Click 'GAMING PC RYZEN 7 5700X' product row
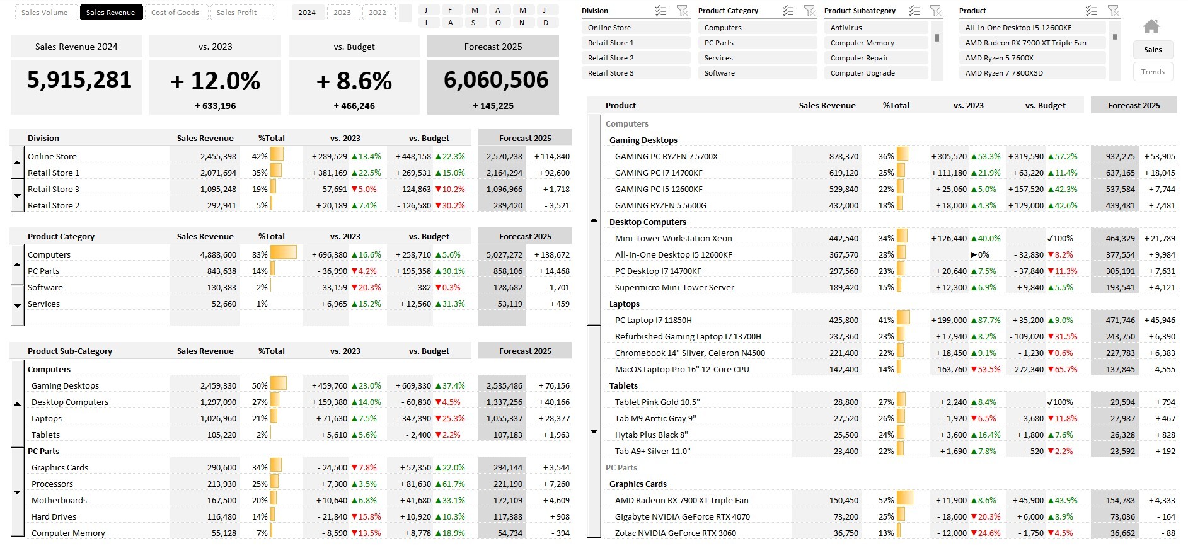This screenshot has height=546, width=1188. [x=890, y=156]
